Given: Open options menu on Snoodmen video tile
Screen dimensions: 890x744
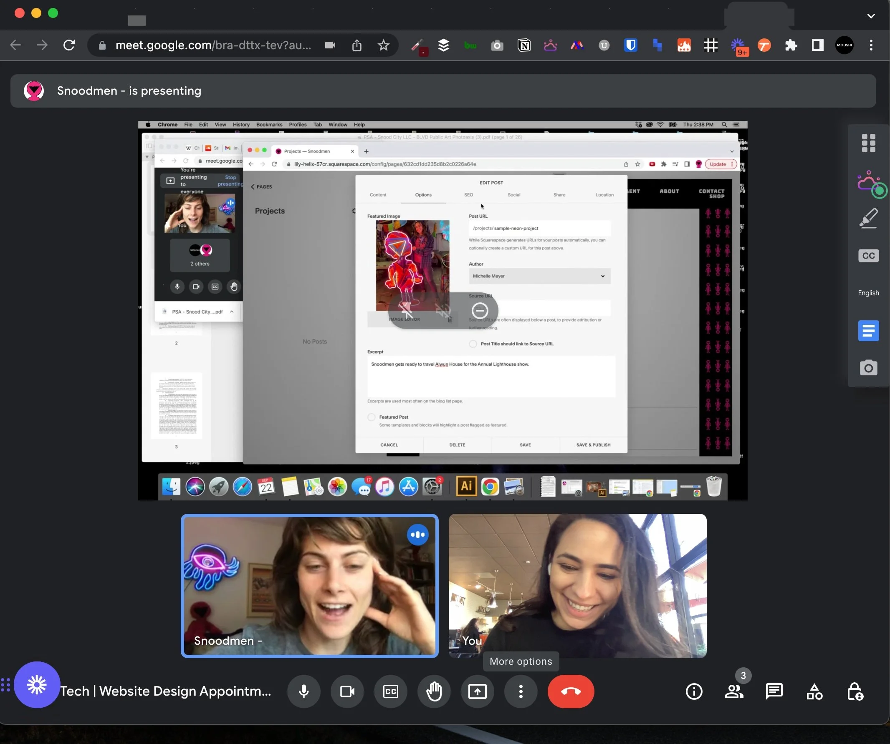Looking at the screenshot, I should (x=418, y=534).
